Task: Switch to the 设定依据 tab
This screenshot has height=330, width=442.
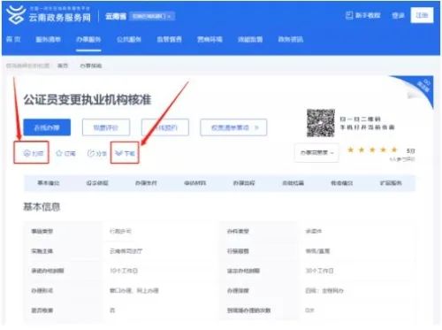Action: tap(97, 183)
